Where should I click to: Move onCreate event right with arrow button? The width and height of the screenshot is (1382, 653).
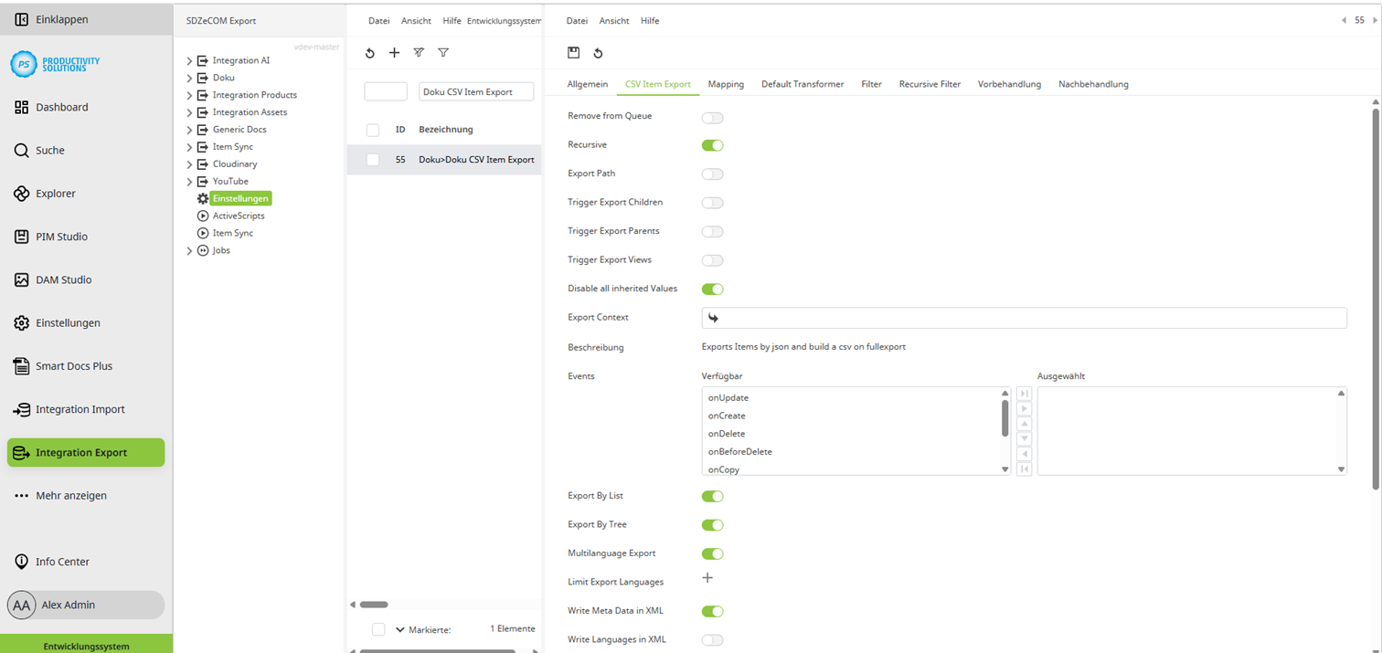tap(1025, 408)
